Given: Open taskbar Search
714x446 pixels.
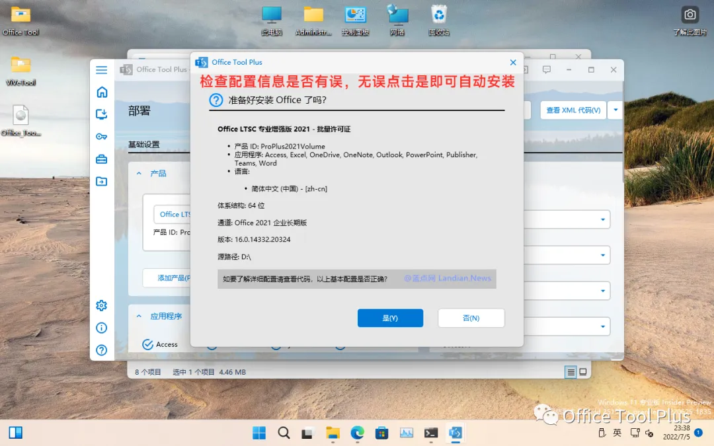Looking at the screenshot, I should [284, 433].
